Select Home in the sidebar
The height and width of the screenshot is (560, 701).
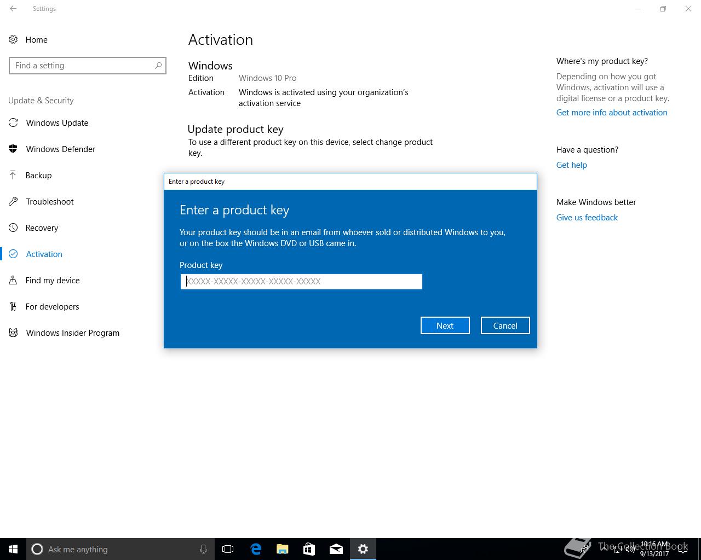[37, 40]
